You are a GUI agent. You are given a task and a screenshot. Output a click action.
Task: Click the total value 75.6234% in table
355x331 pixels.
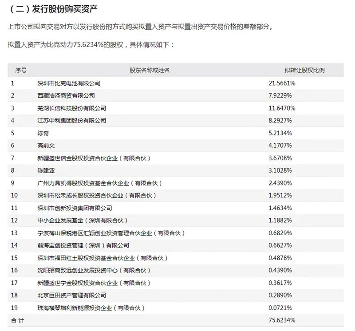282,320
